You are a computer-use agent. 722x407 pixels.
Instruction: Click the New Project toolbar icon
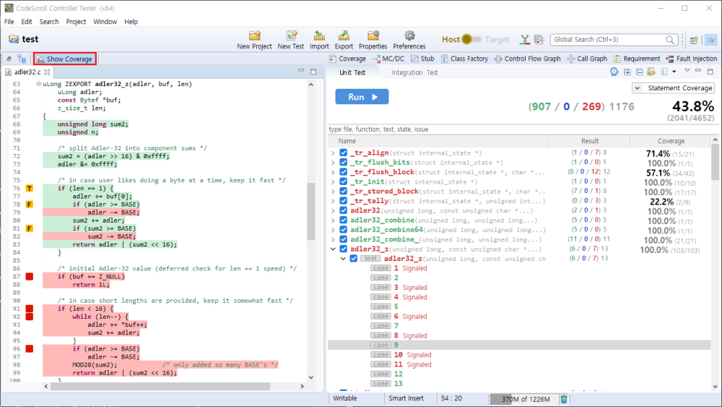tap(254, 36)
